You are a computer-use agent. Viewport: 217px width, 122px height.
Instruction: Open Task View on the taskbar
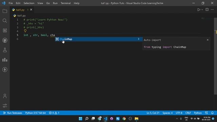(93, 119)
